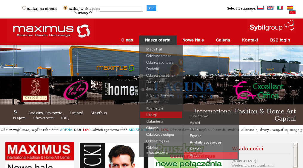Click the Wiadomości scrollbar up arrow
303x168 pixels.
click(295, 145)
